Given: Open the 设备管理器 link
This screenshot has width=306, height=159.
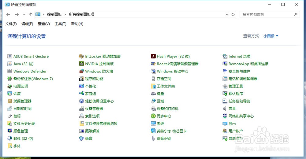Looking at the screenshot, I should pos(94,109).
